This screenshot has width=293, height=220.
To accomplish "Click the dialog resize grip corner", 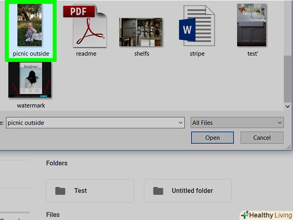I will [x=289, y=147].
